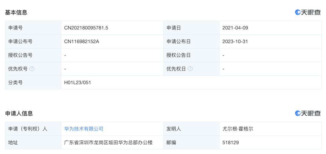Click the 天眼查 logo next to 申请人信息

(x=308, y=113)
